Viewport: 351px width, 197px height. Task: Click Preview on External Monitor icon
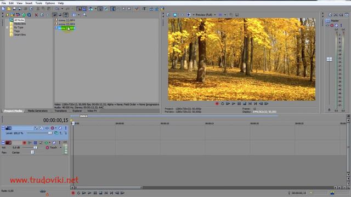click(x=175, y=15)
